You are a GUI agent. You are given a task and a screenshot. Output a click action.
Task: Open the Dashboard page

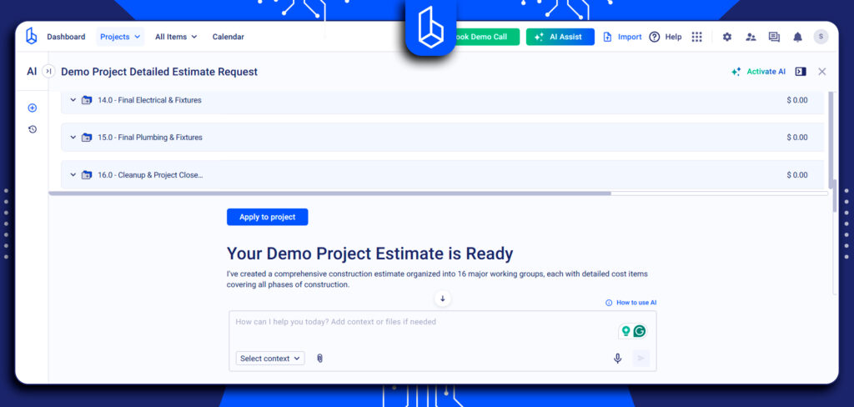click(66, 37)
